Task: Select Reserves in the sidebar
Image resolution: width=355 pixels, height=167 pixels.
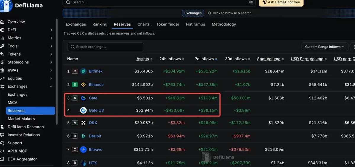Action: click(30, 111)
